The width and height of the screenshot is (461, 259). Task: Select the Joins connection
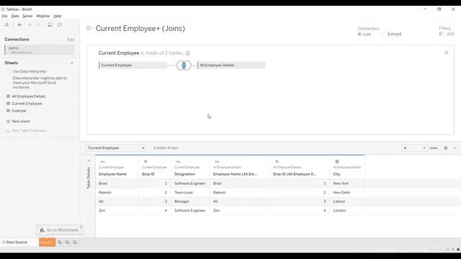click(x=40, y=50)
